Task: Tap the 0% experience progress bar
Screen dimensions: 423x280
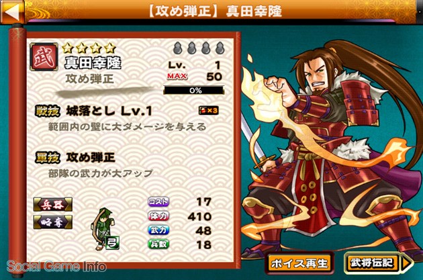Action: coord(194,90)
